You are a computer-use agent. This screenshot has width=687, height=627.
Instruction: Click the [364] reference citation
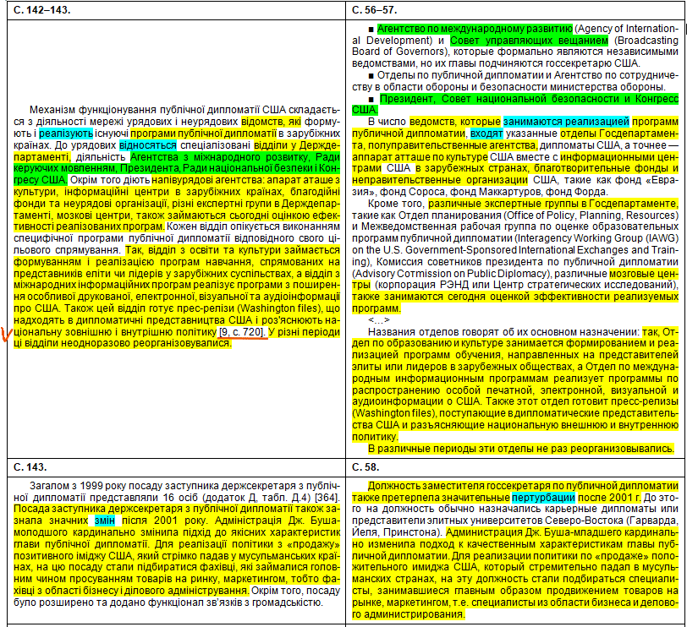click(327, 498)
